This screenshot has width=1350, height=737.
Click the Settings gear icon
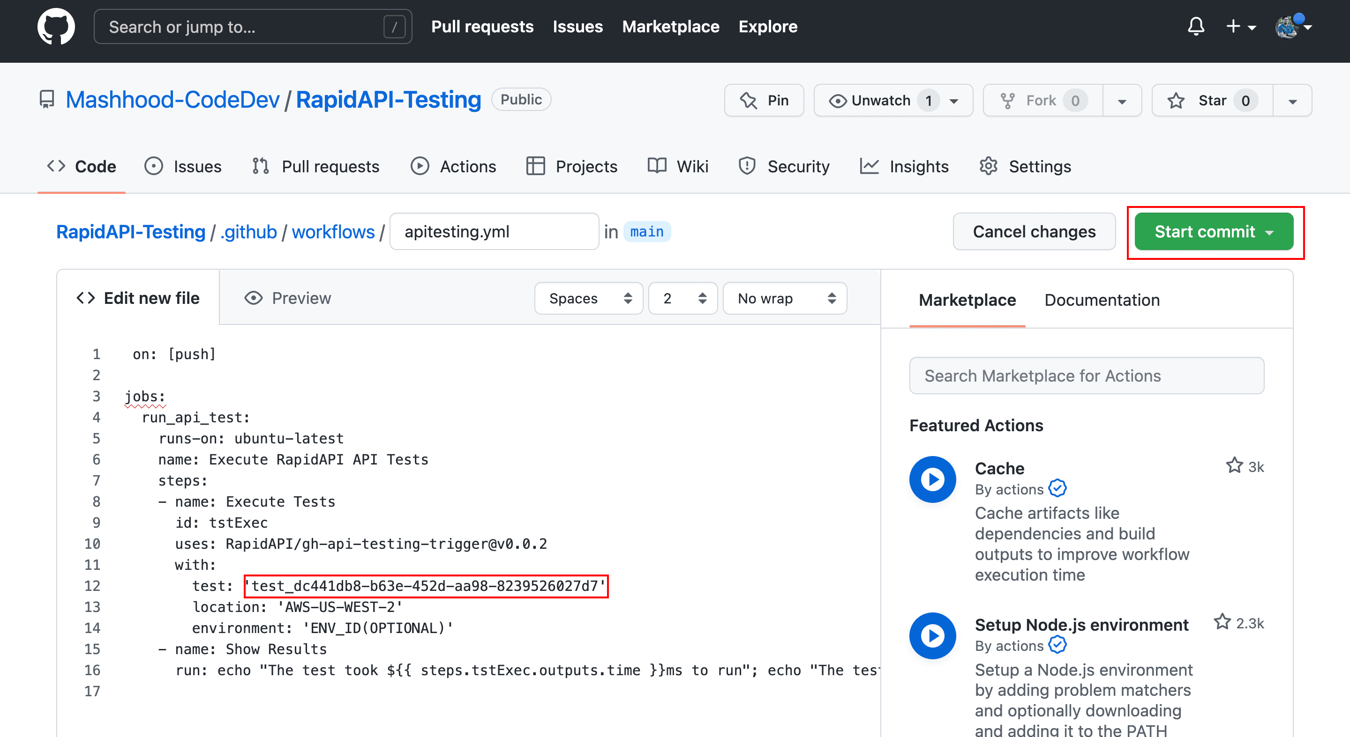click(988, 166)
